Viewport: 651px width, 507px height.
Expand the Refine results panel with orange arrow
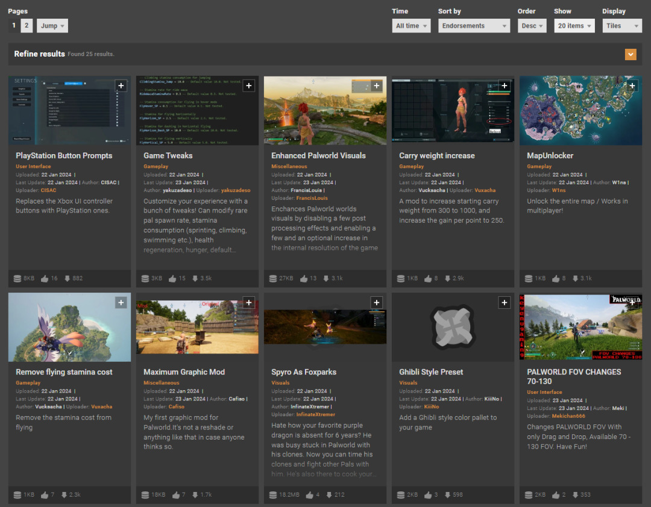click(631, 55)
